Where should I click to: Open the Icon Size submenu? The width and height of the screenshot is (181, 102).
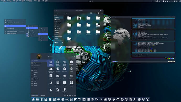tap(32, 28)
